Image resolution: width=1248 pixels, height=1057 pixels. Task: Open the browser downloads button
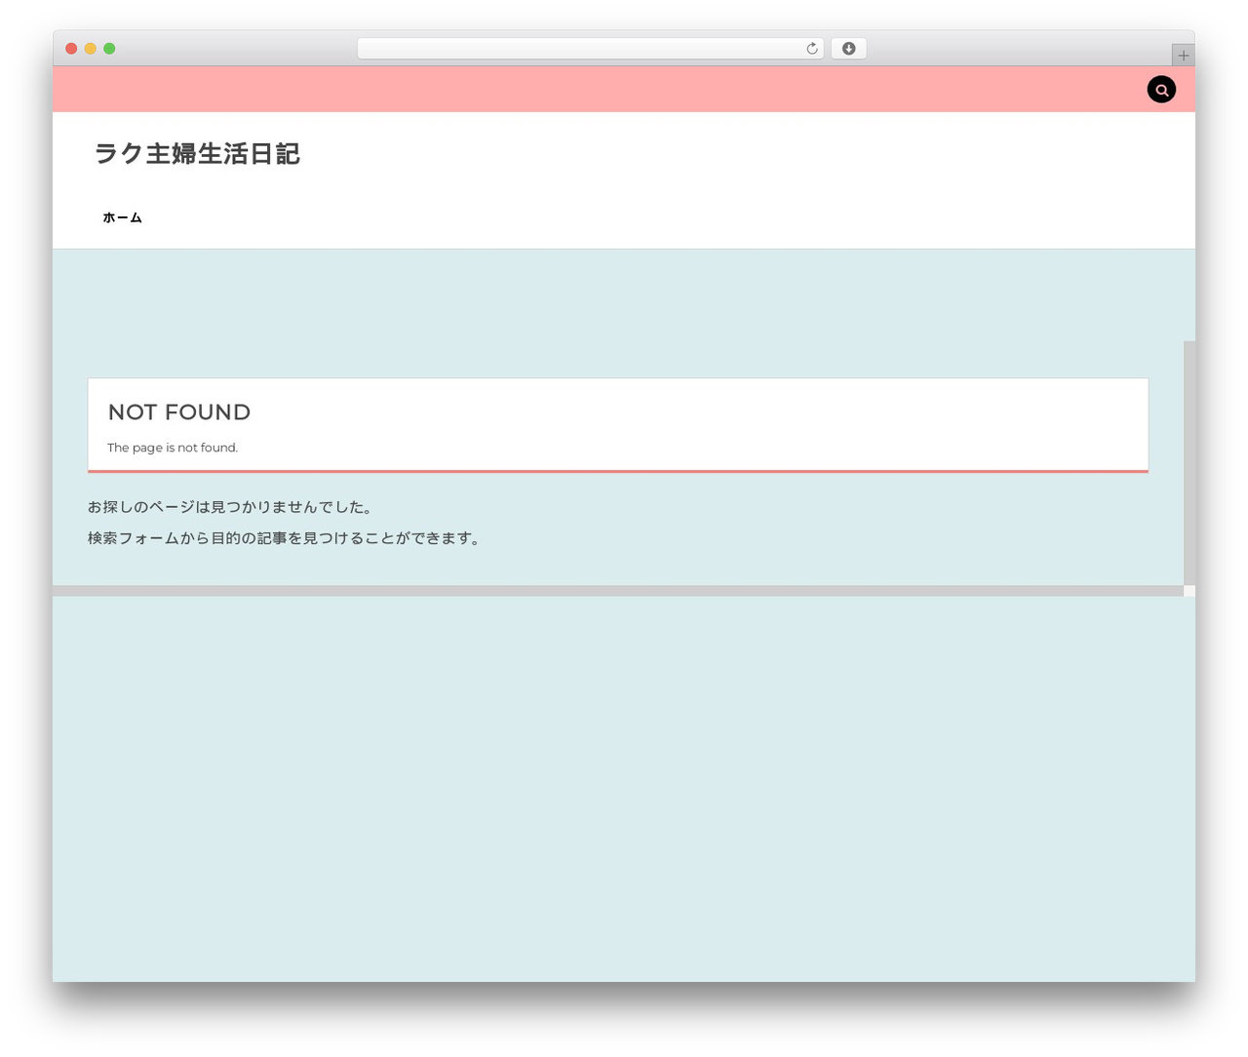[848, 49]
